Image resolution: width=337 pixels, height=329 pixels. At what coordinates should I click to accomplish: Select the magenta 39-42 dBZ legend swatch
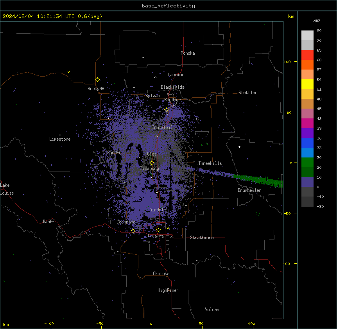coord(307,123)
